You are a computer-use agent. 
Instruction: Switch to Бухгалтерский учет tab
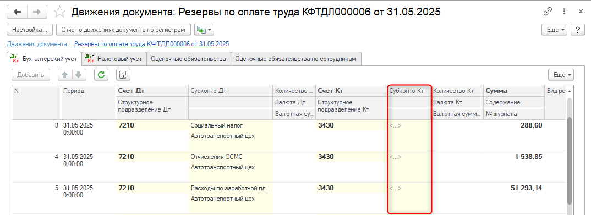45,59
